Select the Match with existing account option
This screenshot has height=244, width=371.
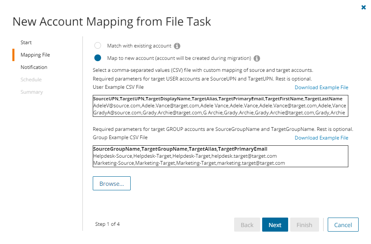click(x=98, y=46)
